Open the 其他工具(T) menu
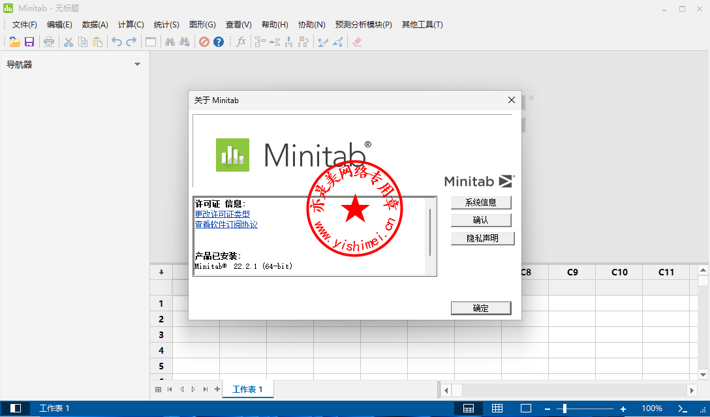 (x=422, y=25)
